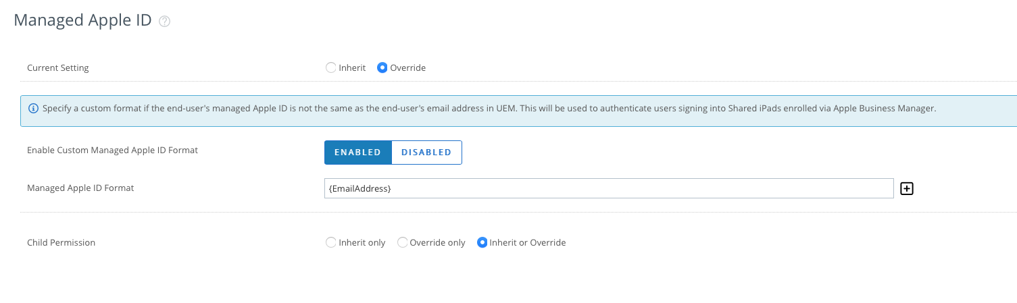Switch custom Apple ID format to ENABLED
Screen dimensions: 1017x303
click(358, 153)
